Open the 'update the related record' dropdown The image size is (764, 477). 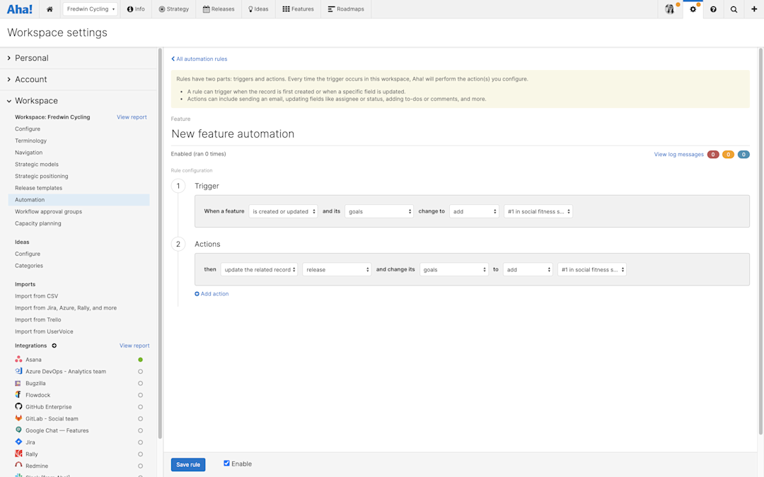point(259,269)
